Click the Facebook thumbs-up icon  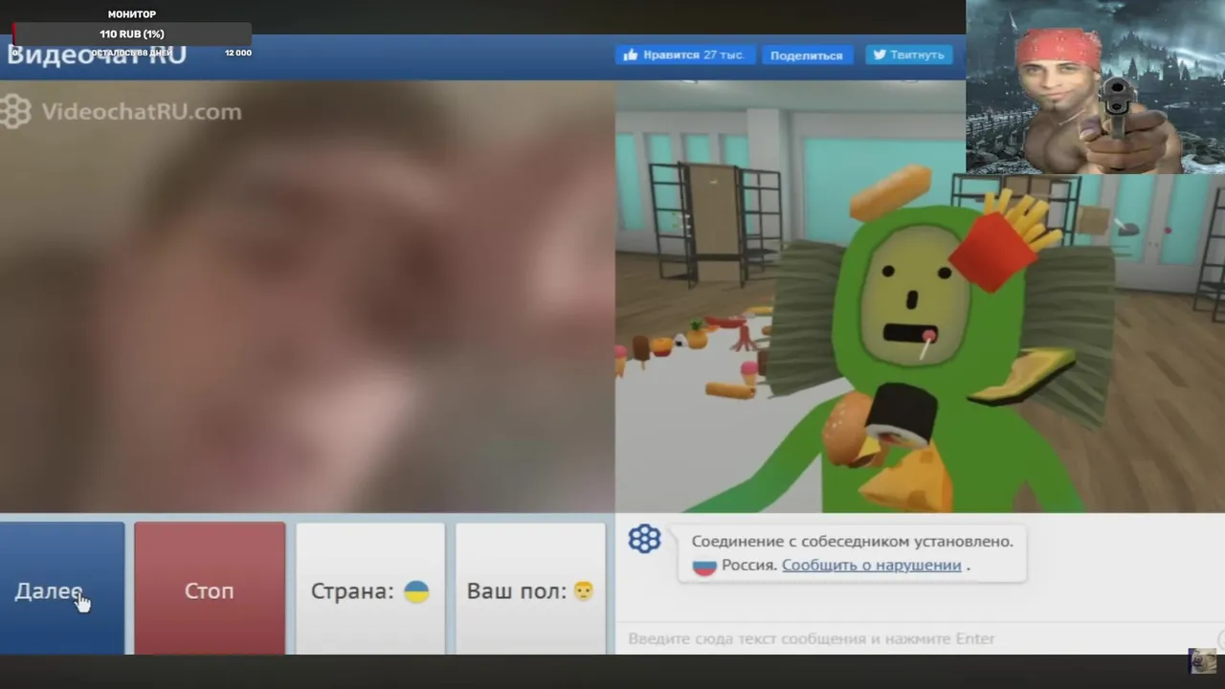coord(631,55)
